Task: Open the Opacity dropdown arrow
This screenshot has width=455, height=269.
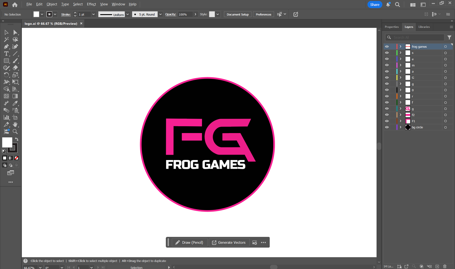Action: (195, 14)
